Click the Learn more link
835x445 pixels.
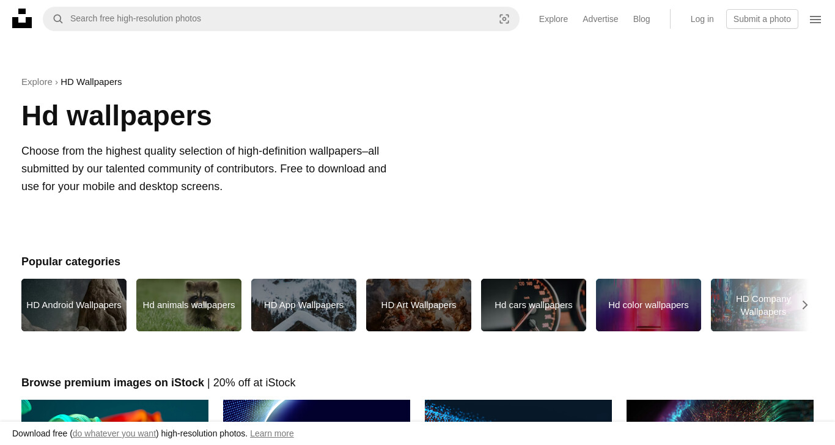[x=272, y=433]
